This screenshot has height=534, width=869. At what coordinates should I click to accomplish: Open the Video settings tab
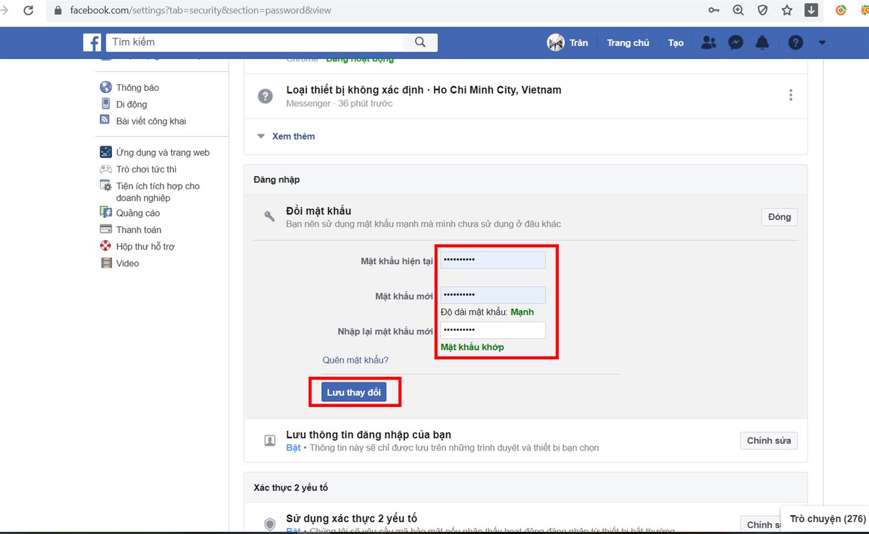(128, 263)
